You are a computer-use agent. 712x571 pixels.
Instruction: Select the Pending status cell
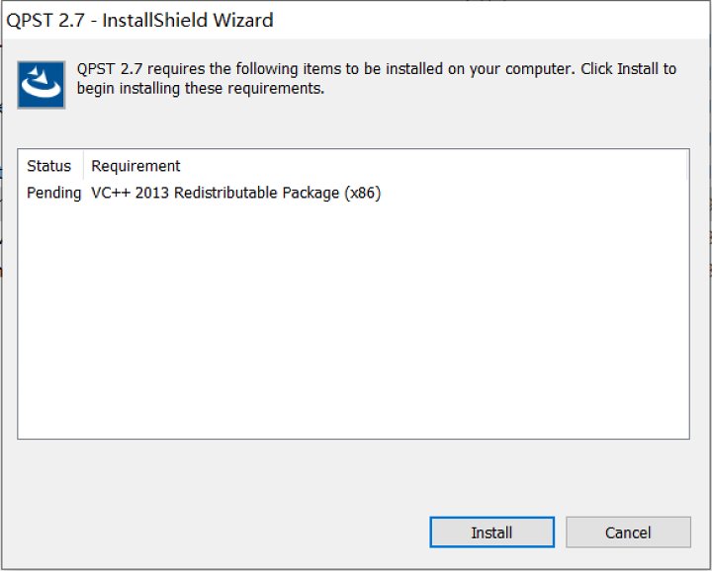click(x=53, y=193)
